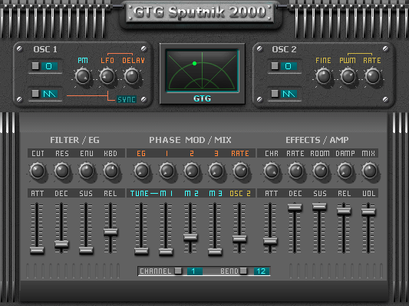The image size is (409, 306).
Task: Click the amp ATT slider handle
Action: [270, 241]
